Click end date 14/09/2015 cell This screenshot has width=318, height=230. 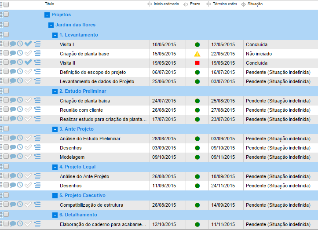(x=223, y=205)
